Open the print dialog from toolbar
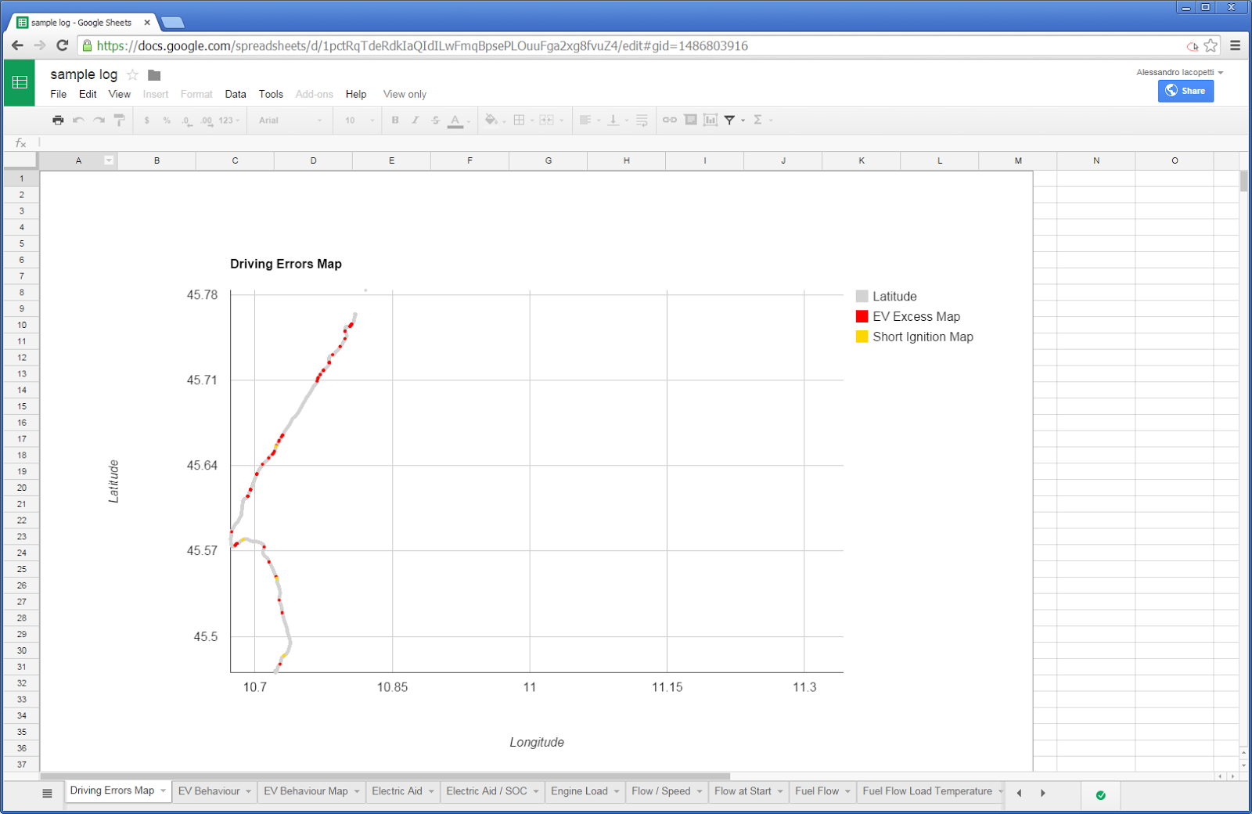The image size is (1252, 814). pos(57,120)
